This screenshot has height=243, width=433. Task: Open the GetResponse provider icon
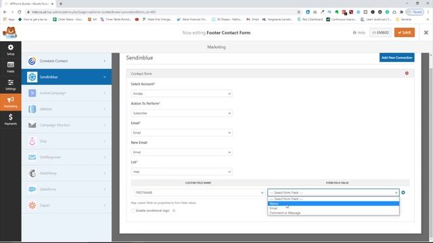(x=32, y=157)
